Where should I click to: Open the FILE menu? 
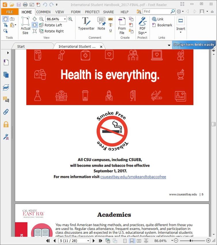[x=10, y=12]
